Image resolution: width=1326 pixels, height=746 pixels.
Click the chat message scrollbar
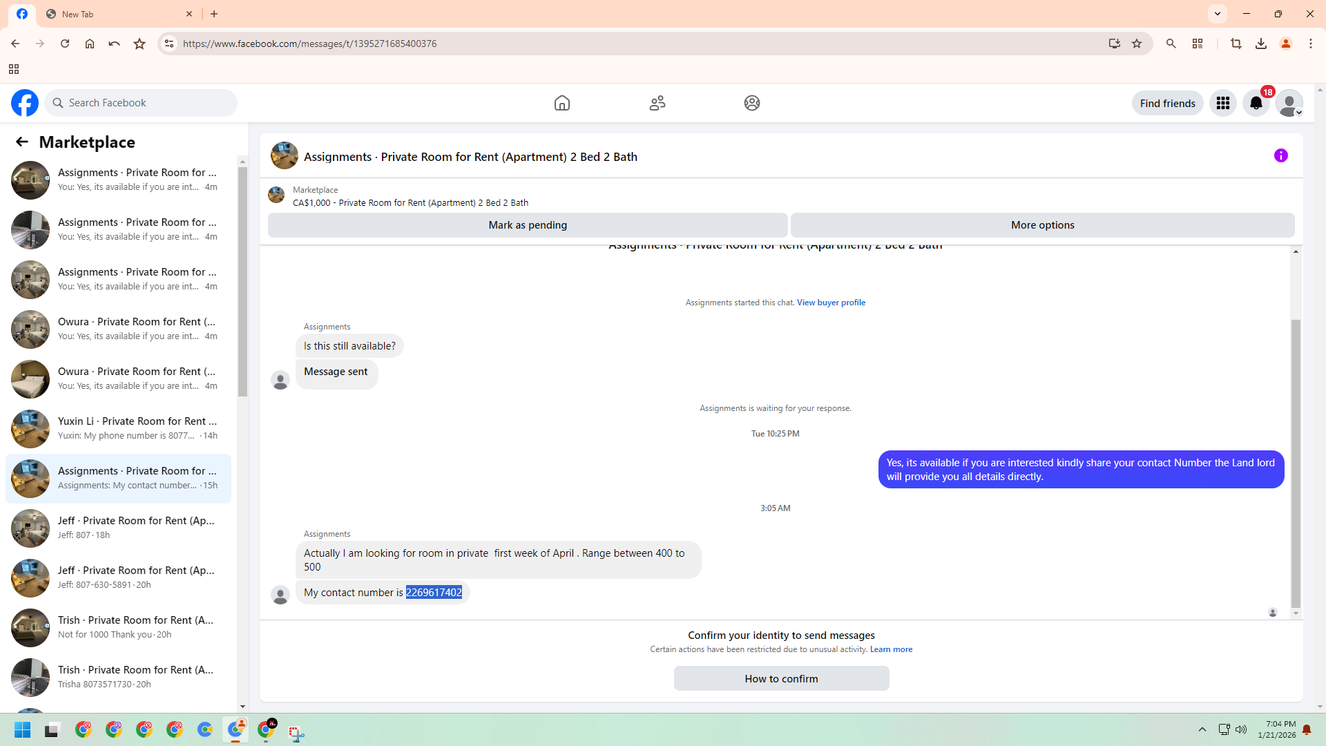[1296, 463]
